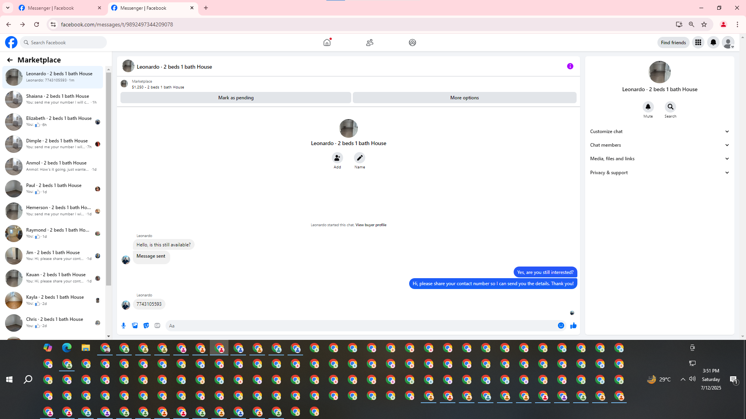The image size is (746, 419).
Task: Open the emoji picker in message box
Action: point(561,326)
